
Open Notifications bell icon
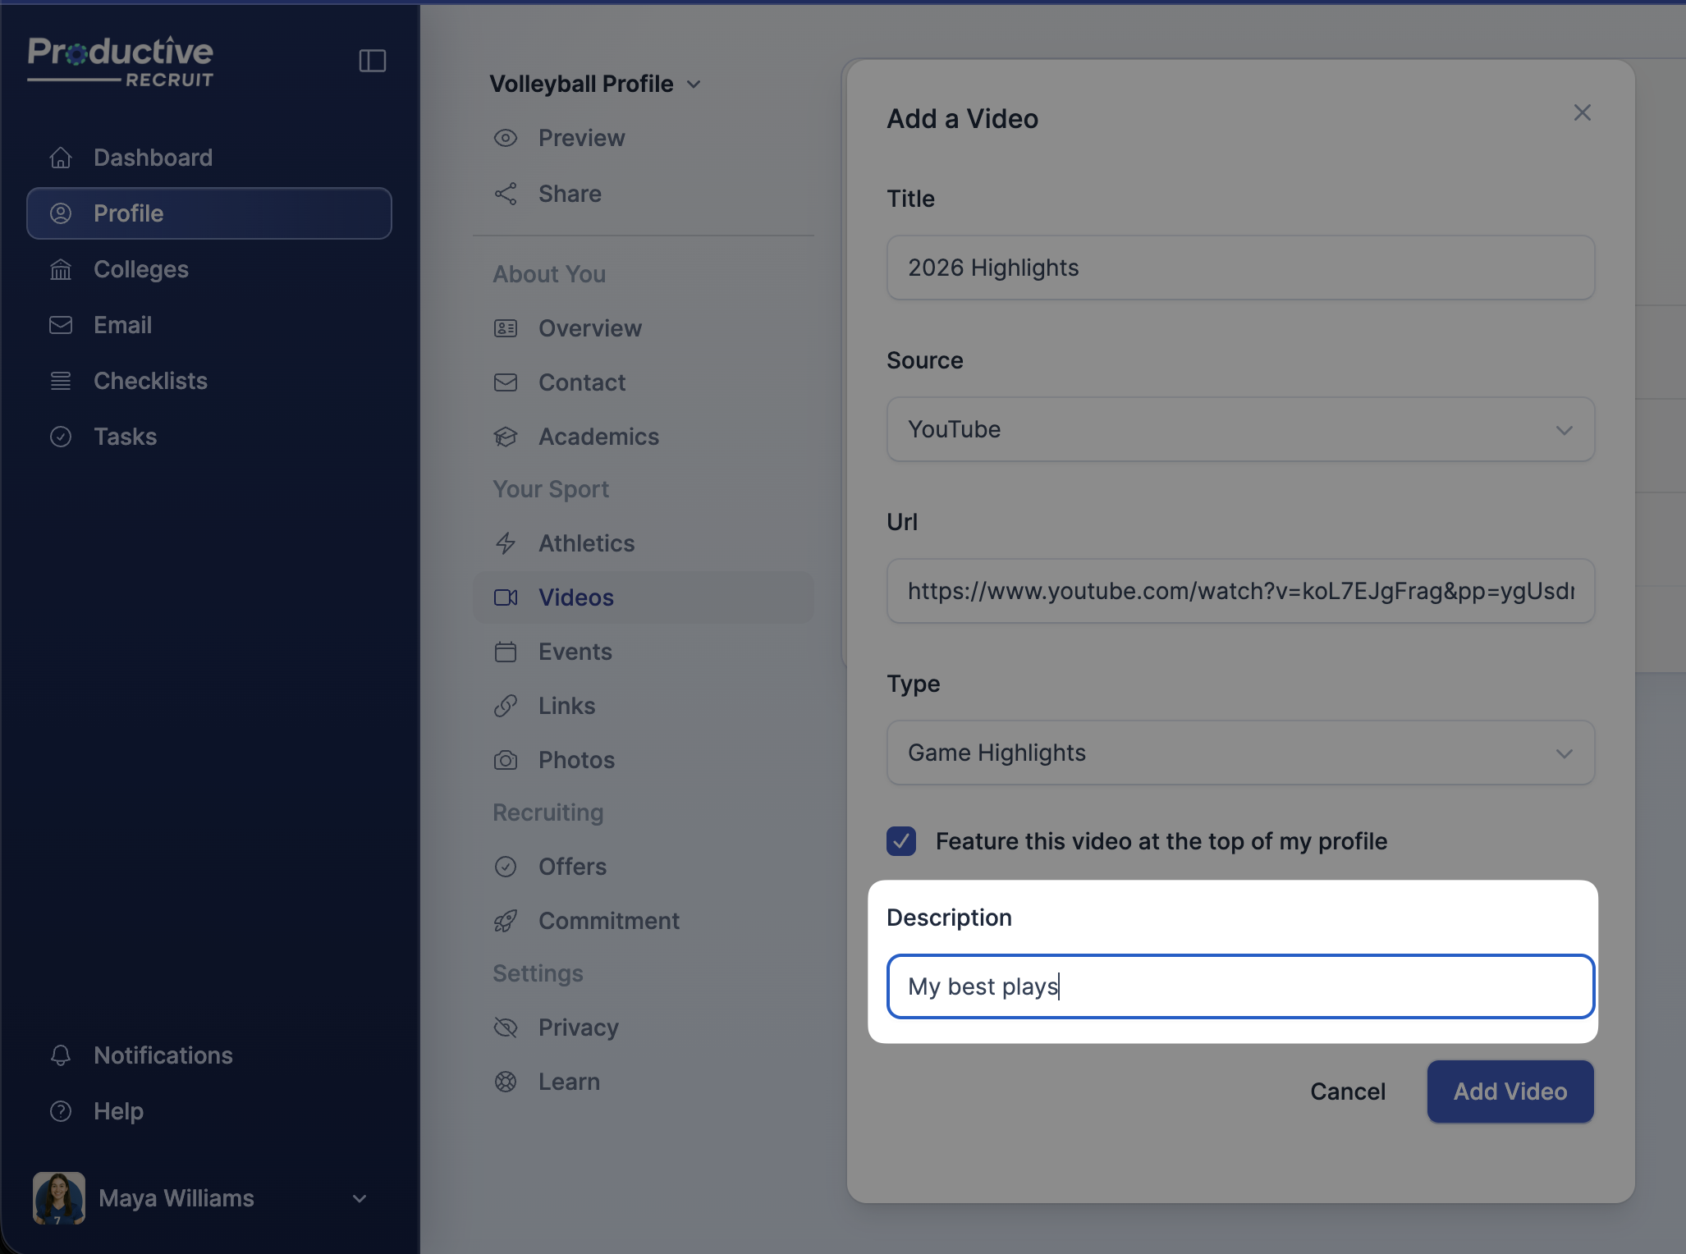click(x=61, y=1055)
